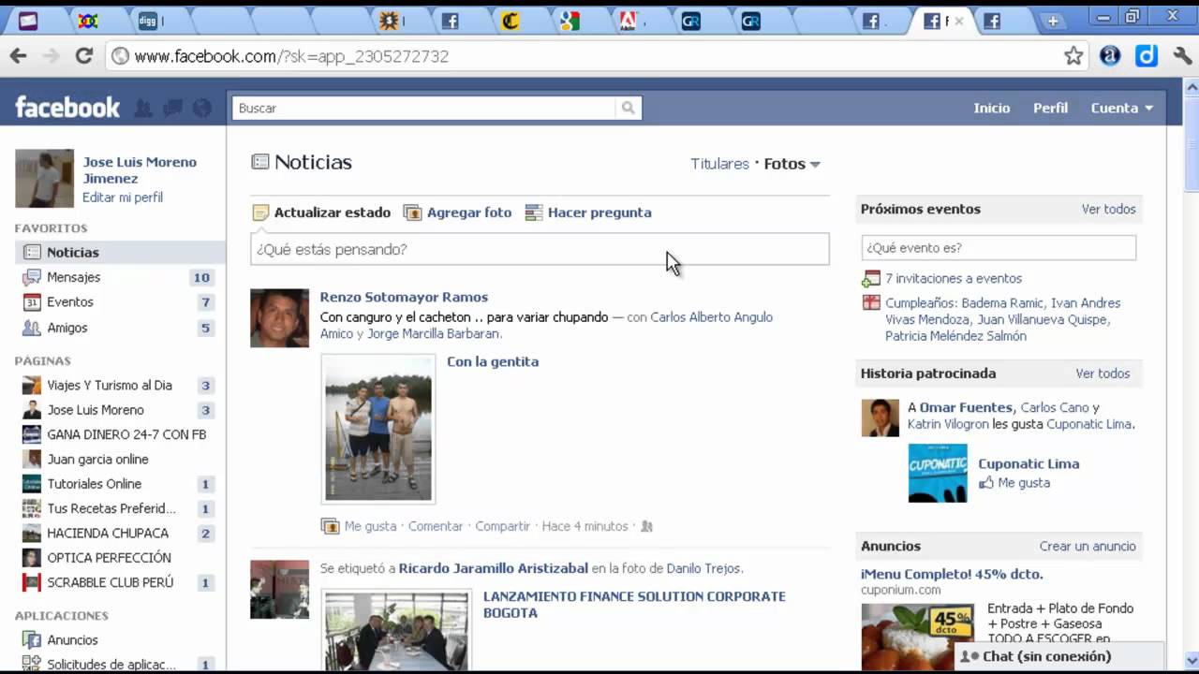1199x674 pixels.
Task: Open SCRABBLE CLUB PERÚ page
Action: 111,582
